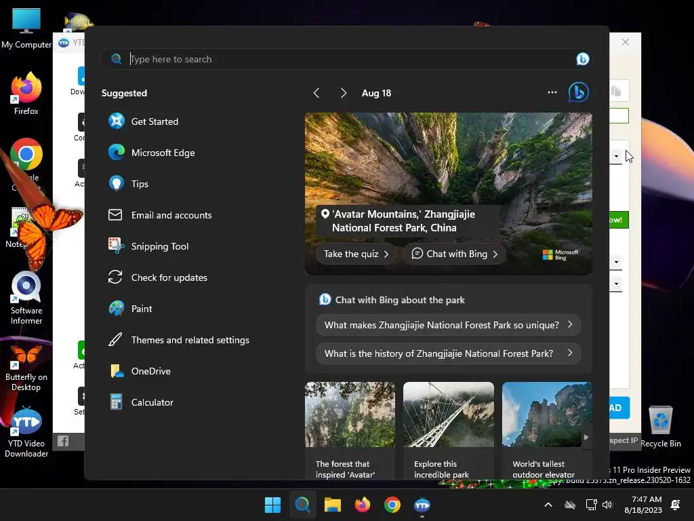
Task: Open the clock and date flyout
Action: pos(642,505)
